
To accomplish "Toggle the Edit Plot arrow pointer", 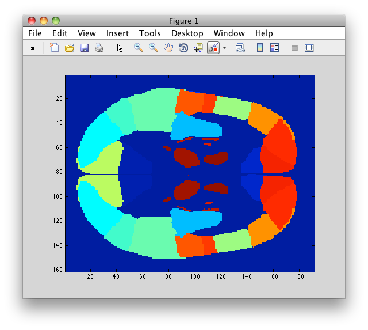I will (120, 48).
